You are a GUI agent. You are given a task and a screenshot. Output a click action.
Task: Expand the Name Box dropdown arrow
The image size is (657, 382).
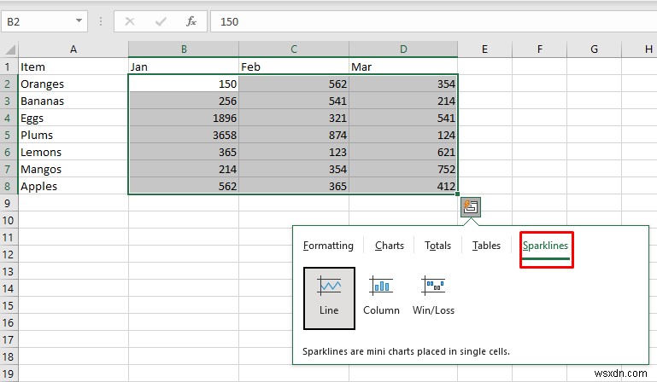(x=79, y=20)
